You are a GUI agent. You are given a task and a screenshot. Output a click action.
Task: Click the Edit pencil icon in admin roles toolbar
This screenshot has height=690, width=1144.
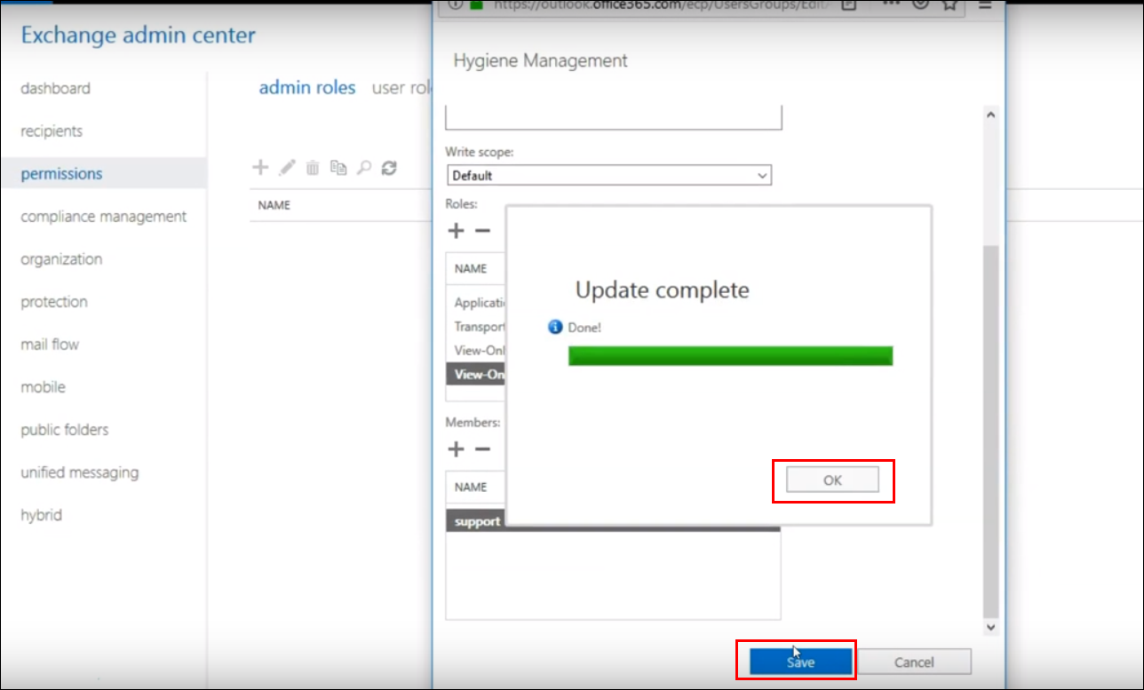(x=287, y=167)
